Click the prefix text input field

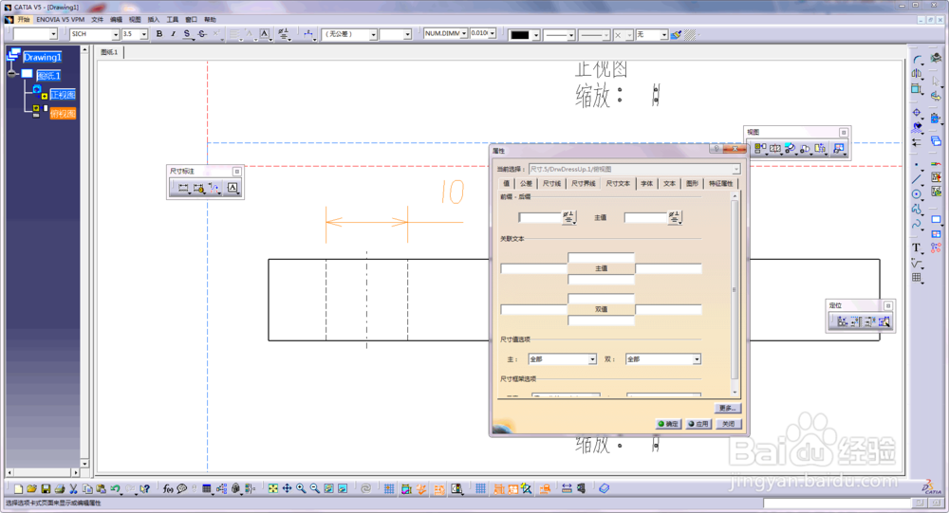[x=541, y=217]
